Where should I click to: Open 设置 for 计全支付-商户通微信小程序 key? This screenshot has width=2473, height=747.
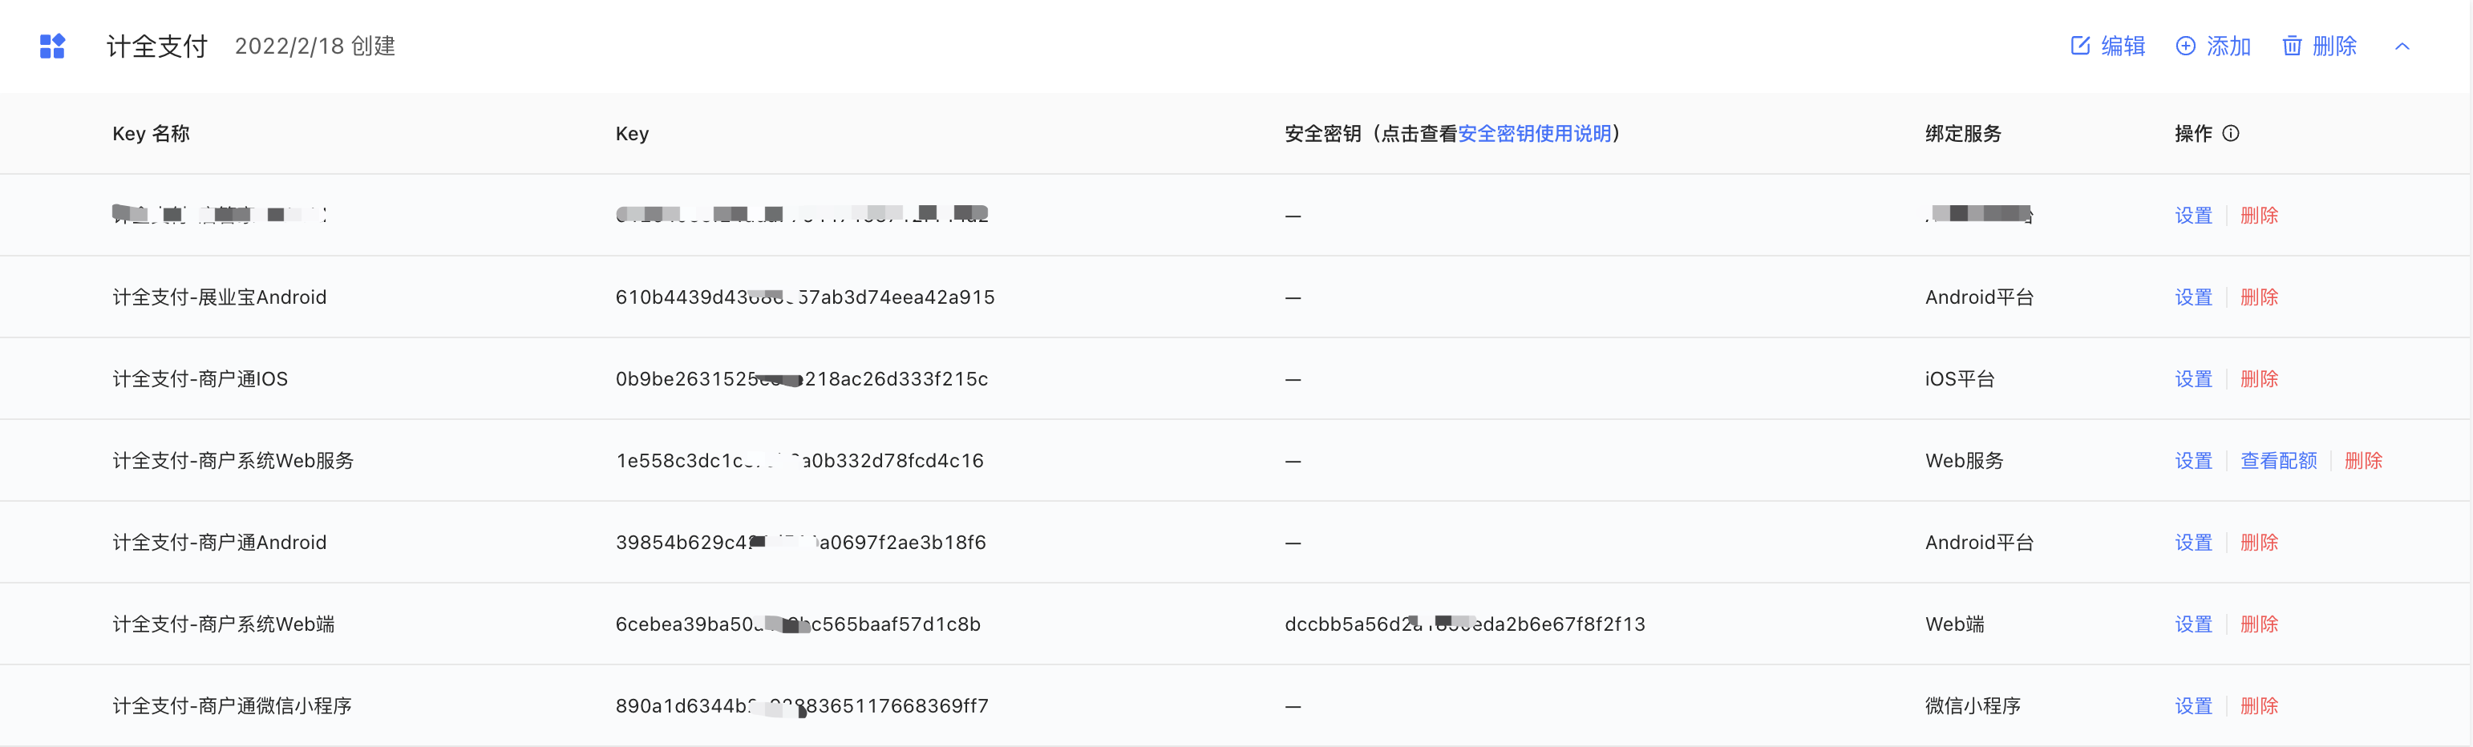2192,705
